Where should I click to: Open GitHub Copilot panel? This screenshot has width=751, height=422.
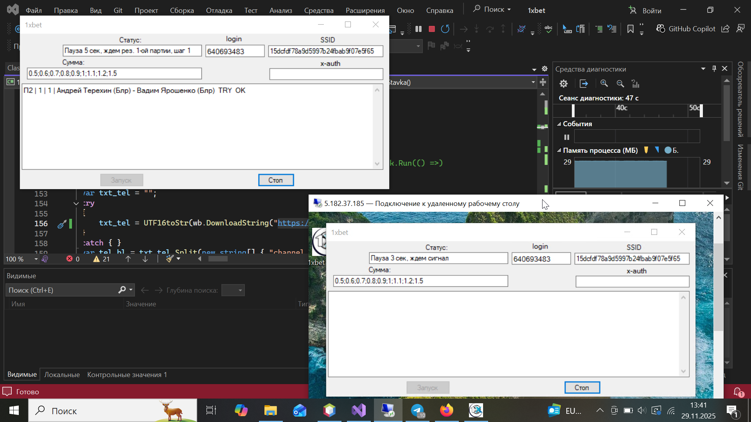686,29
